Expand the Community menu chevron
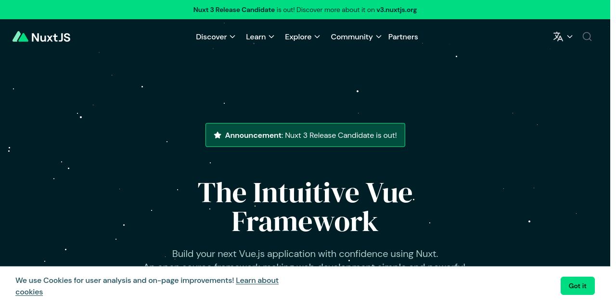 pyautogui.click(x=379, y=37)
